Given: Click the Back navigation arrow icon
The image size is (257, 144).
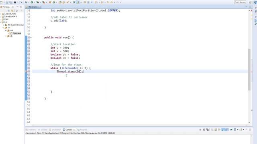Looking at the screenshot, I should [x=112, y=2].
